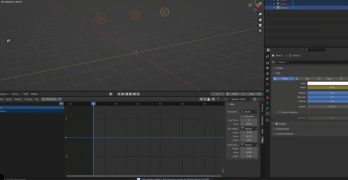Enable the Shadow checkbox
Screen dimensions: 348x180
click(x=276, y=124)
